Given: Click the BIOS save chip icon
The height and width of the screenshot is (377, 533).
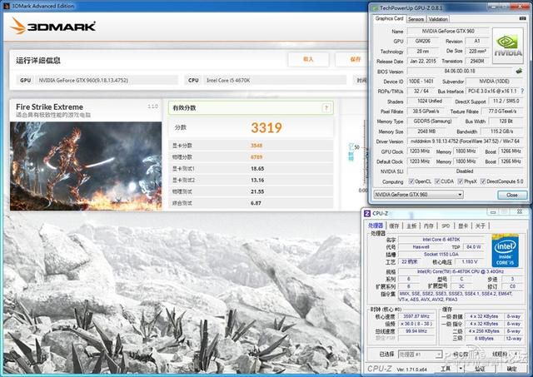Looking at the screenshot, I should 519,71.
